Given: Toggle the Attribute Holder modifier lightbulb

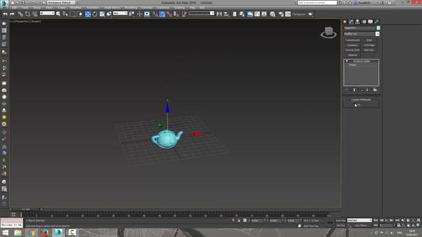Looking at the screenshot, I should (347, 61).
